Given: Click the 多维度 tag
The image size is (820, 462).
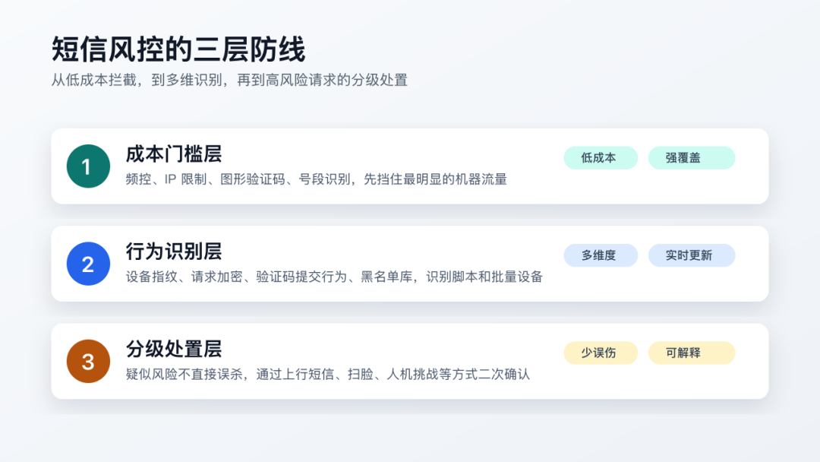Looking at the screenshot, I should coord(601,255).
